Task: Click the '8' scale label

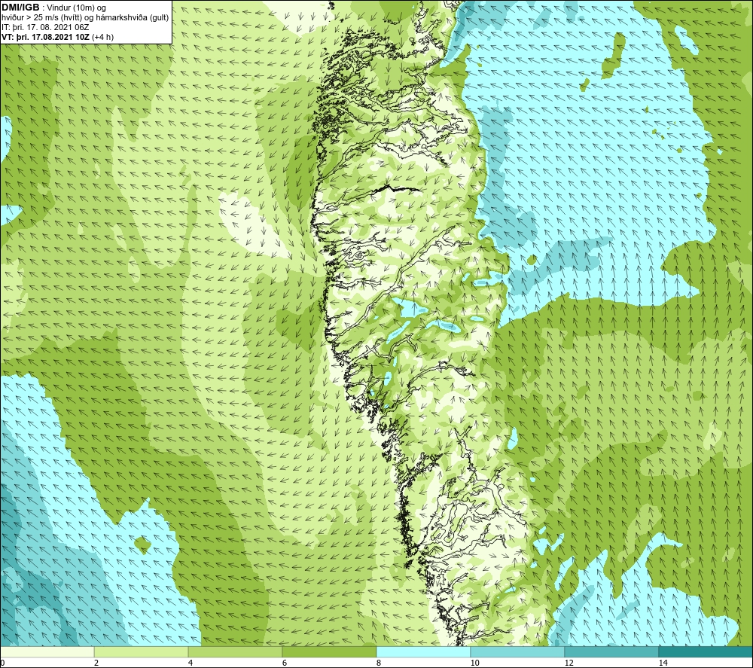Action: click(x=379, y=663)
